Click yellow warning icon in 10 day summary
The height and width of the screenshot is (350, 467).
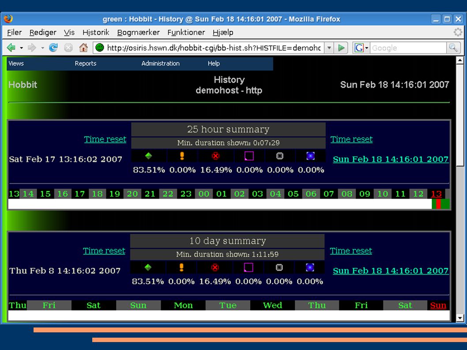click(181, 267)
